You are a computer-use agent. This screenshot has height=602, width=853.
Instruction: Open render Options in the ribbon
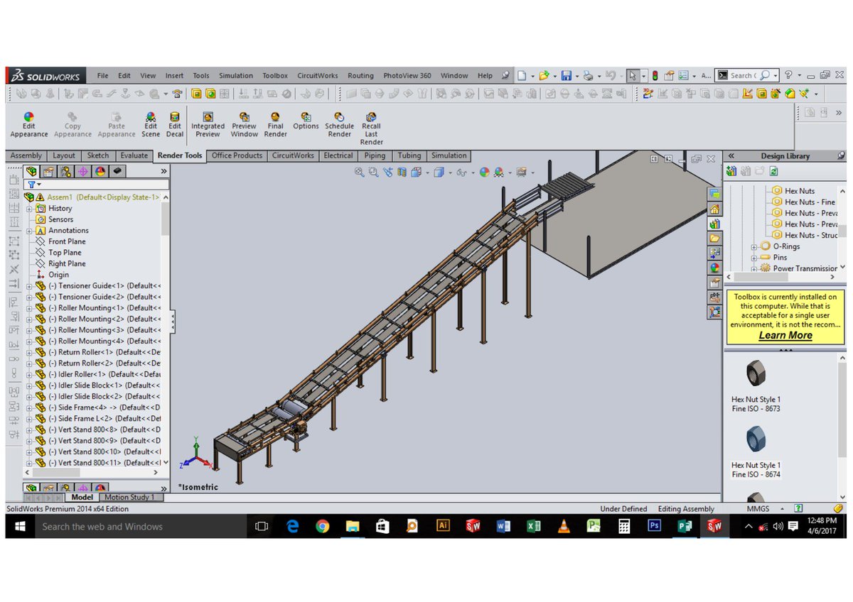pyautogui.click(x=306, y=121)
